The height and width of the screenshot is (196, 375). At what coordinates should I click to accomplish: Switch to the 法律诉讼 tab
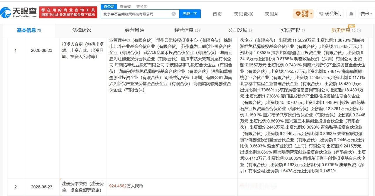82,30
